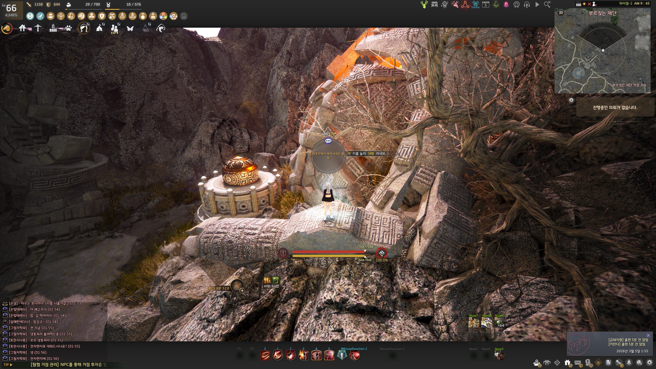Open quest widget settings gear
This screenshot has height=369, width=656.
click(571, 100)
